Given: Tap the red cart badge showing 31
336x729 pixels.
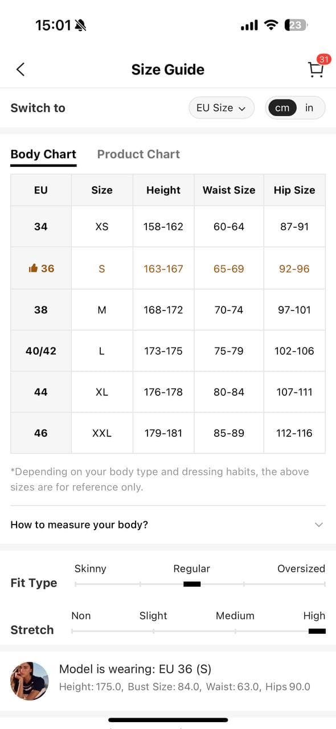Looking at the screenshot, I should (x=324, y=59).
